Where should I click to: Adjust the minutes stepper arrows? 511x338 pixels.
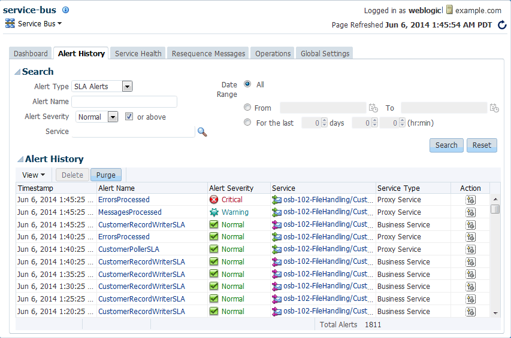coord(402,123)
